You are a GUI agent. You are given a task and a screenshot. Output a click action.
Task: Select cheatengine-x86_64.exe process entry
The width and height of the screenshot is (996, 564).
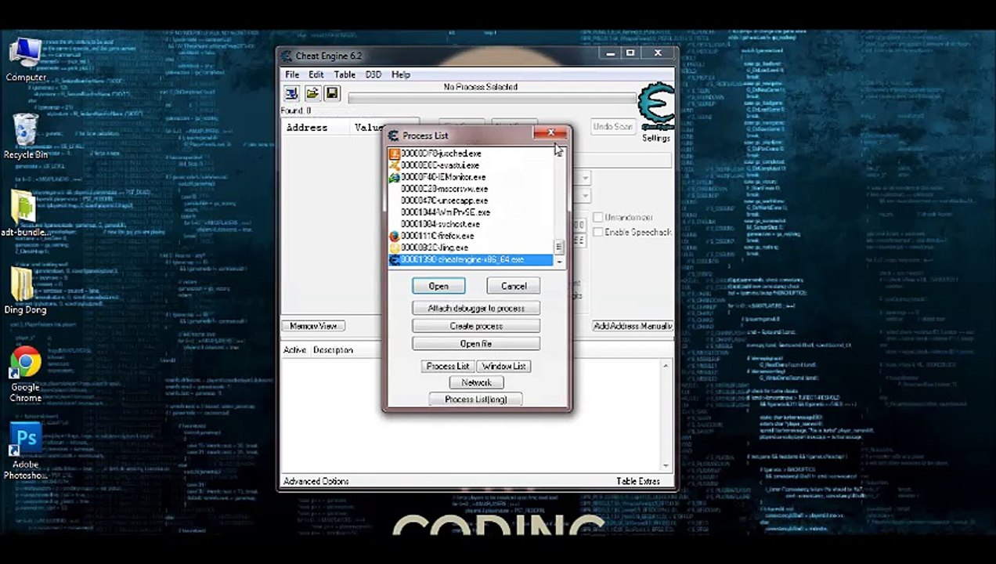(x=471, y=259)
